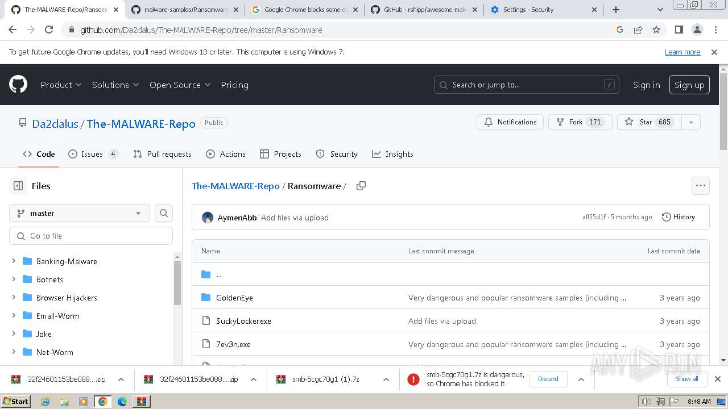Open the Learn more link

point(682,52)
